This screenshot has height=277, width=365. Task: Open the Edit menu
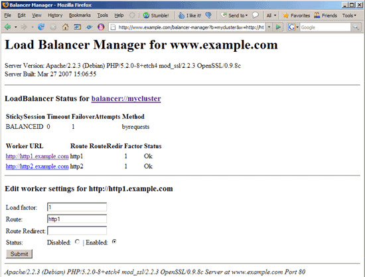pyautogui.click(x=22, y=15)
